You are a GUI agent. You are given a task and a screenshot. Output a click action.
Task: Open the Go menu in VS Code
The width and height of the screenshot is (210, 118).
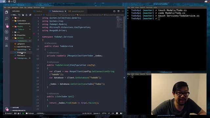(x=25, y=8)
